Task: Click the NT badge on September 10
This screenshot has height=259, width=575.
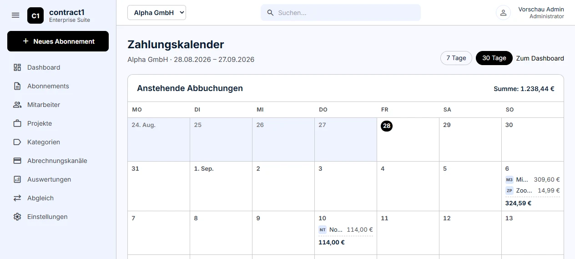Action: click(323, 230)
